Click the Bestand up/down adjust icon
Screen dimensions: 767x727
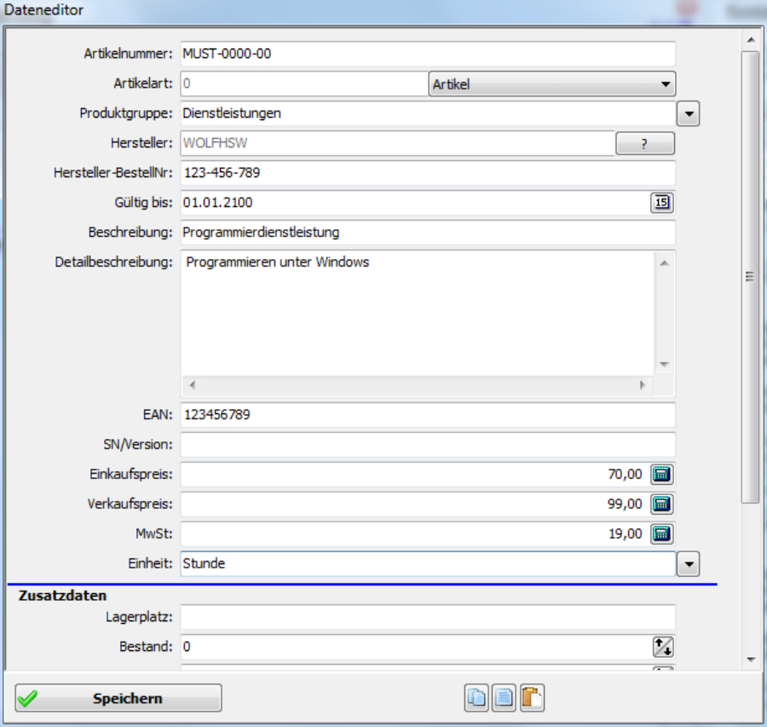point(662,647)
